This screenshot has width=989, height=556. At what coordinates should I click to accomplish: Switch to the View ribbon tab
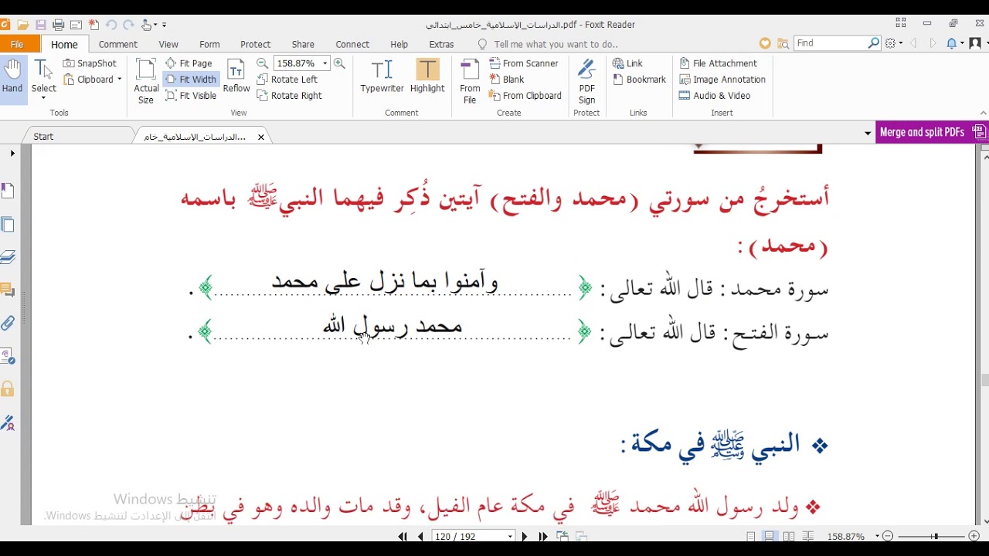coord(168,44)
